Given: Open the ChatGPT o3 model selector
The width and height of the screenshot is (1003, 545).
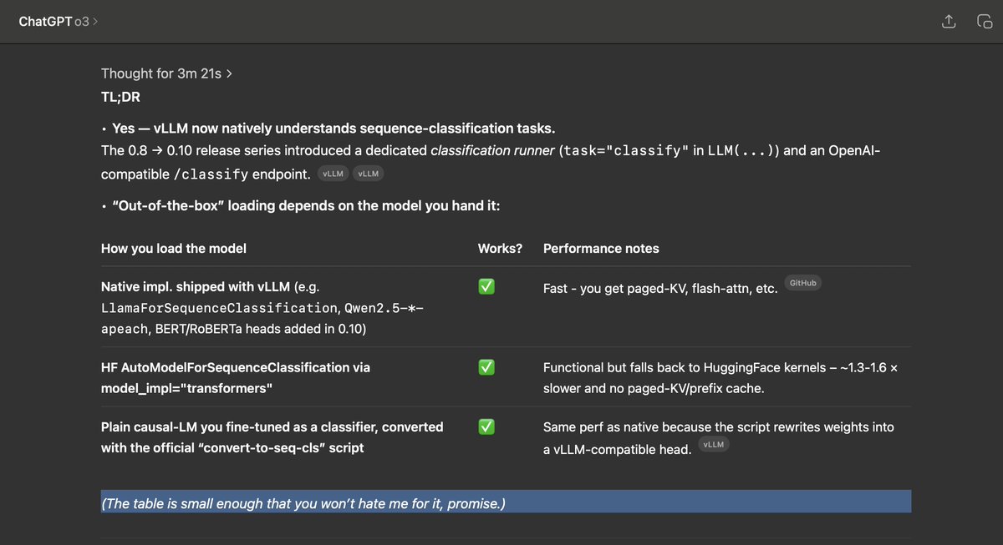Looking at the screenshot, I should coord(59,22).
